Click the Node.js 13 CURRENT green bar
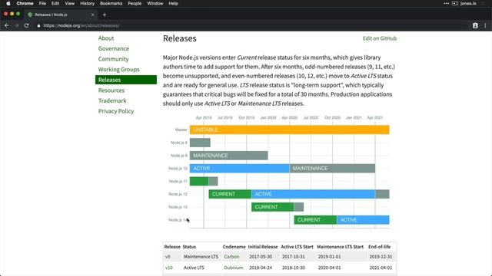492x276 pixels. 273,207
